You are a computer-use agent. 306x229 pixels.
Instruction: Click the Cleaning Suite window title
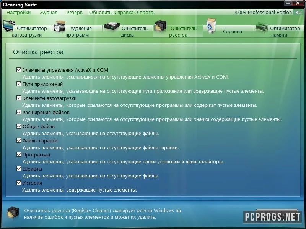coord(20,5)
